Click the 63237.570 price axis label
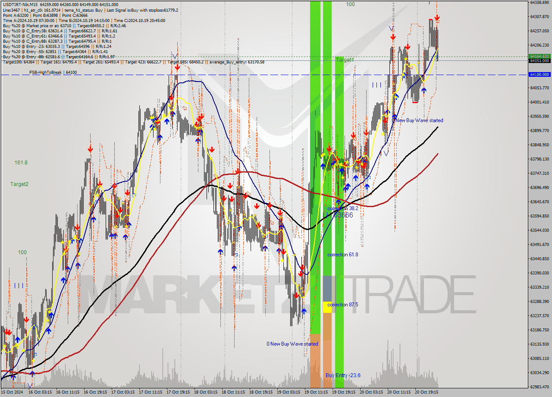This screenshot has height=397, width=552. 539,315
